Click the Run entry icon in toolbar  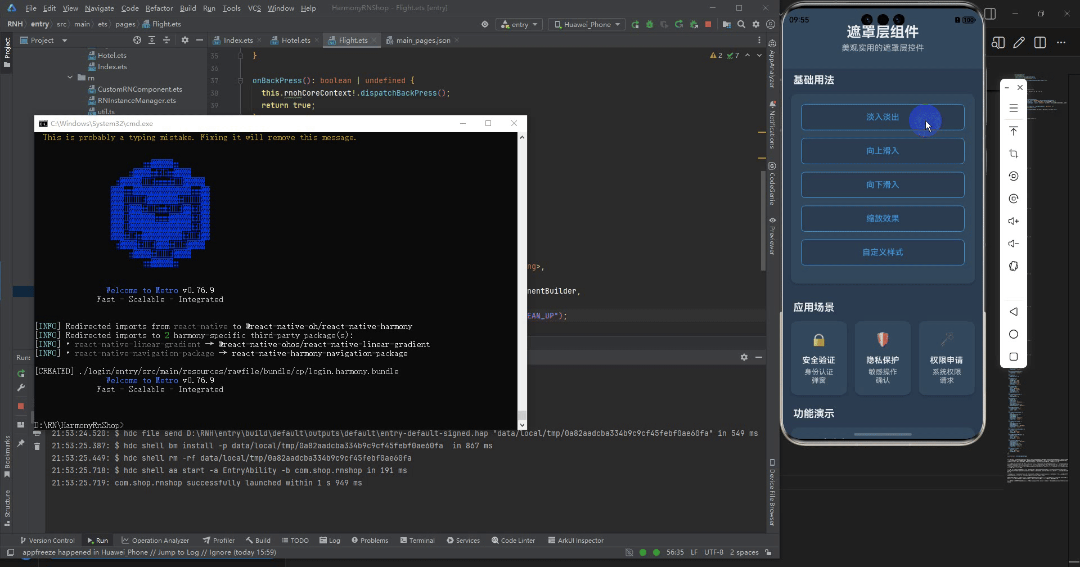pos(635,24)
